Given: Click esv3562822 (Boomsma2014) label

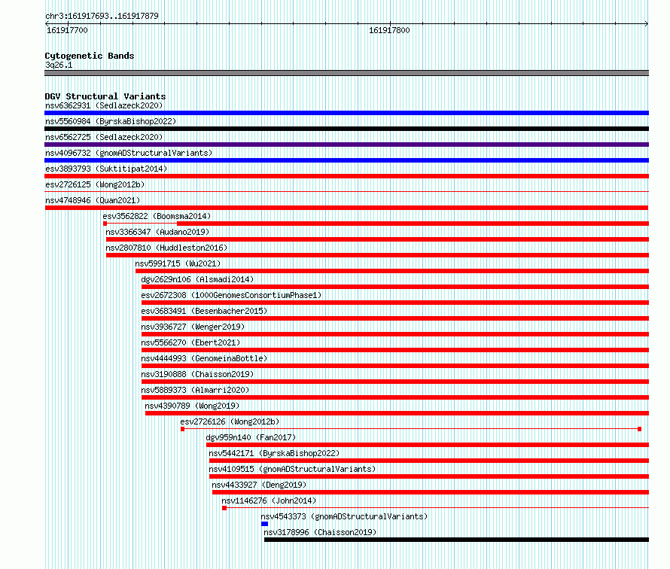Looking at the screenshot, I should (157, 216).
